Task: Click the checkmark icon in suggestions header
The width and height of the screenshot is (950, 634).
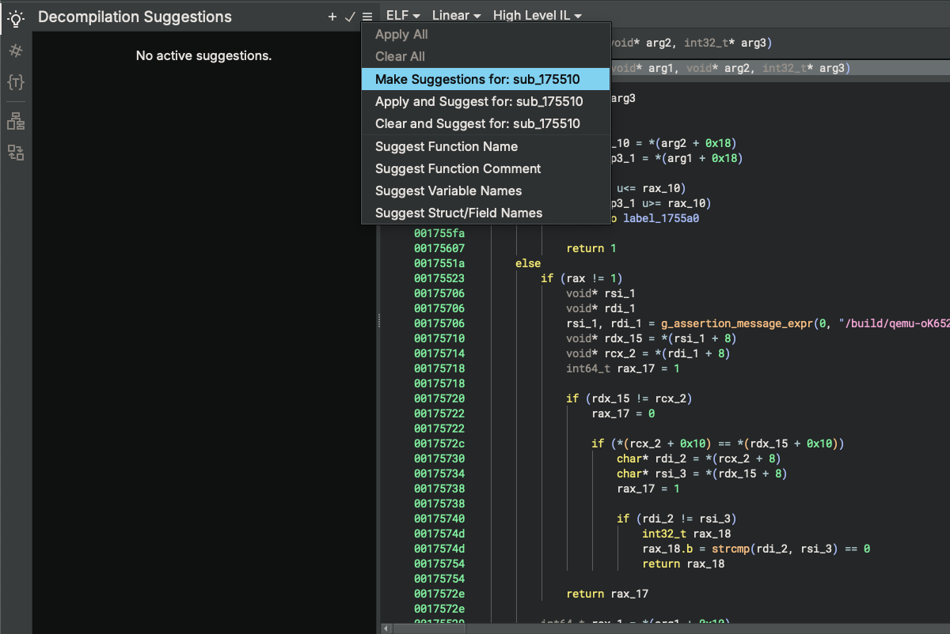Action: click(x=350, y=17)
